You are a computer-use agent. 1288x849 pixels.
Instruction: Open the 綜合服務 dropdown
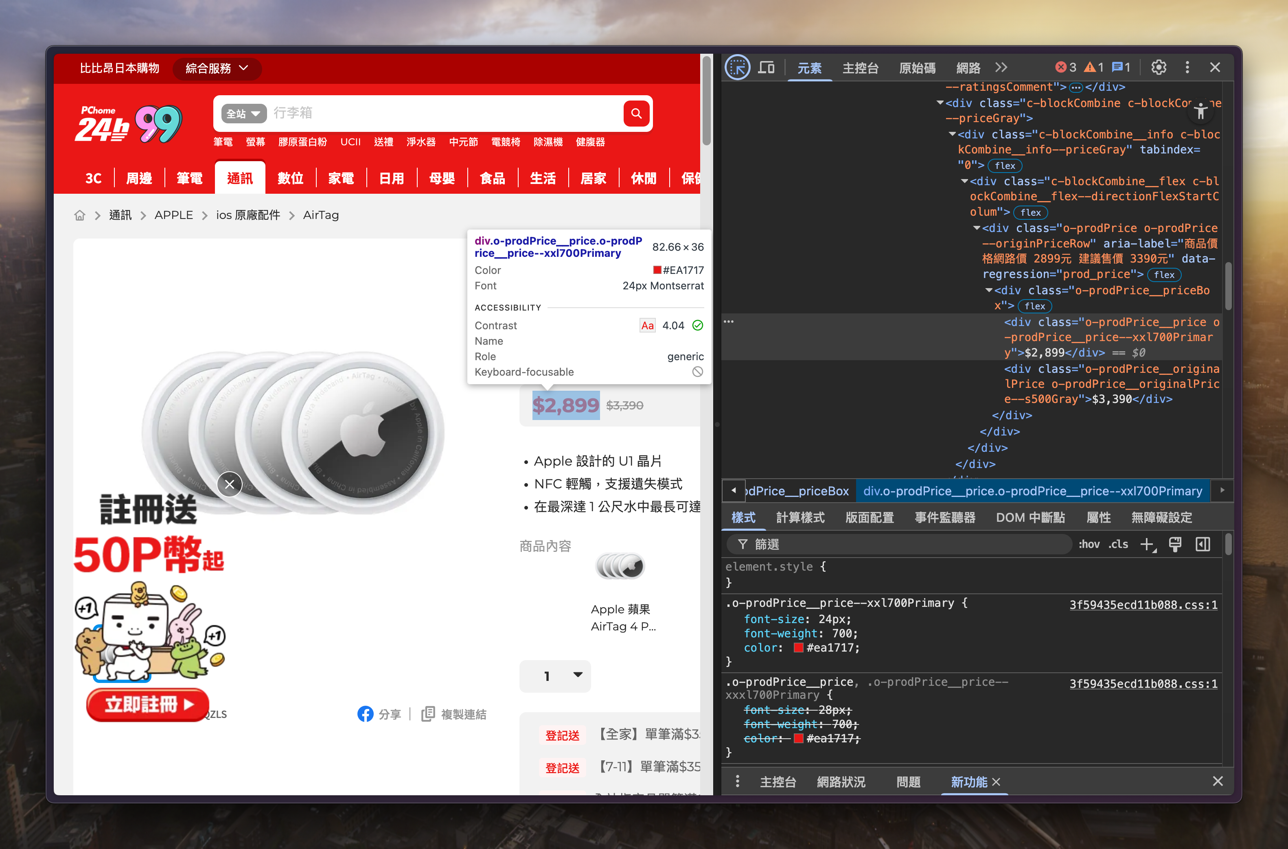coord(217,69)
